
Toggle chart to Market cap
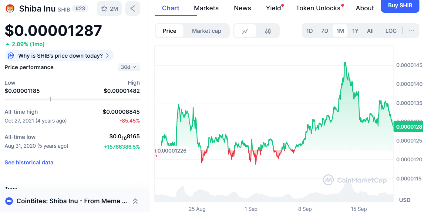click(207, 31)
